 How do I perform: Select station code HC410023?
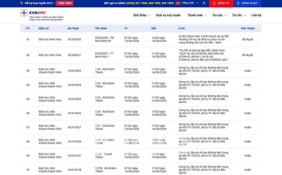click(74, 71)
